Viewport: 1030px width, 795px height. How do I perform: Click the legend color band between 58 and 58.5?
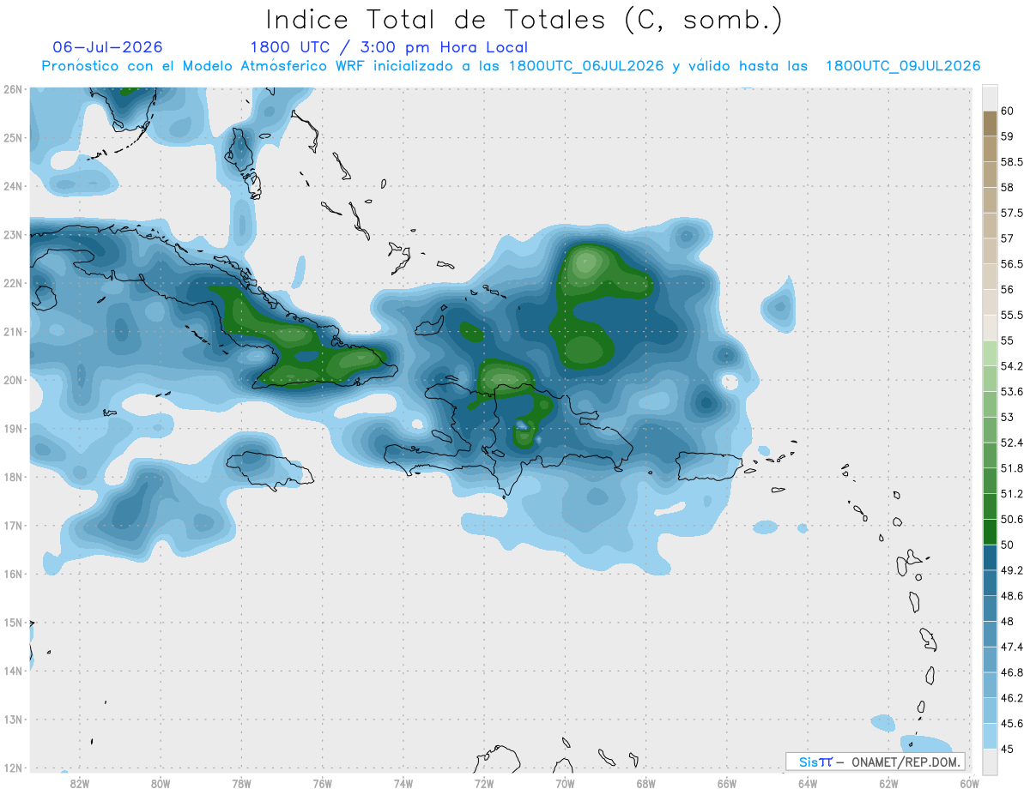pos(990,174)
